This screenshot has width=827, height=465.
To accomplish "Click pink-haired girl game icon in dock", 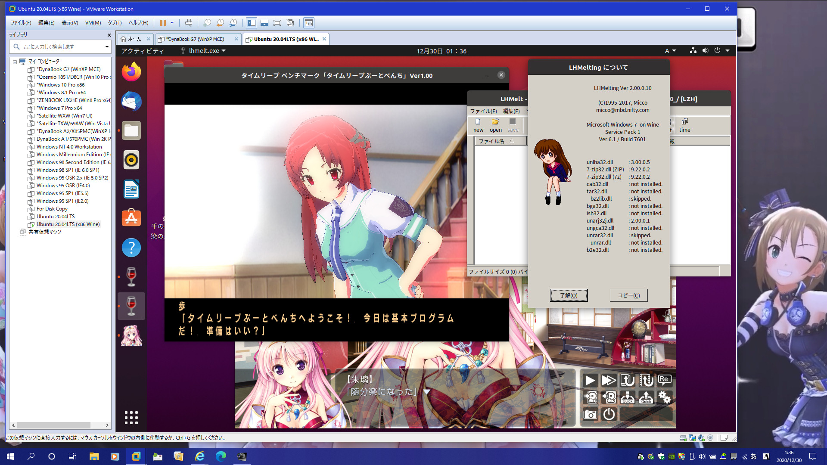I will point(131,335).
